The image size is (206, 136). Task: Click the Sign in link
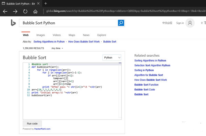[x=180, y=23]
